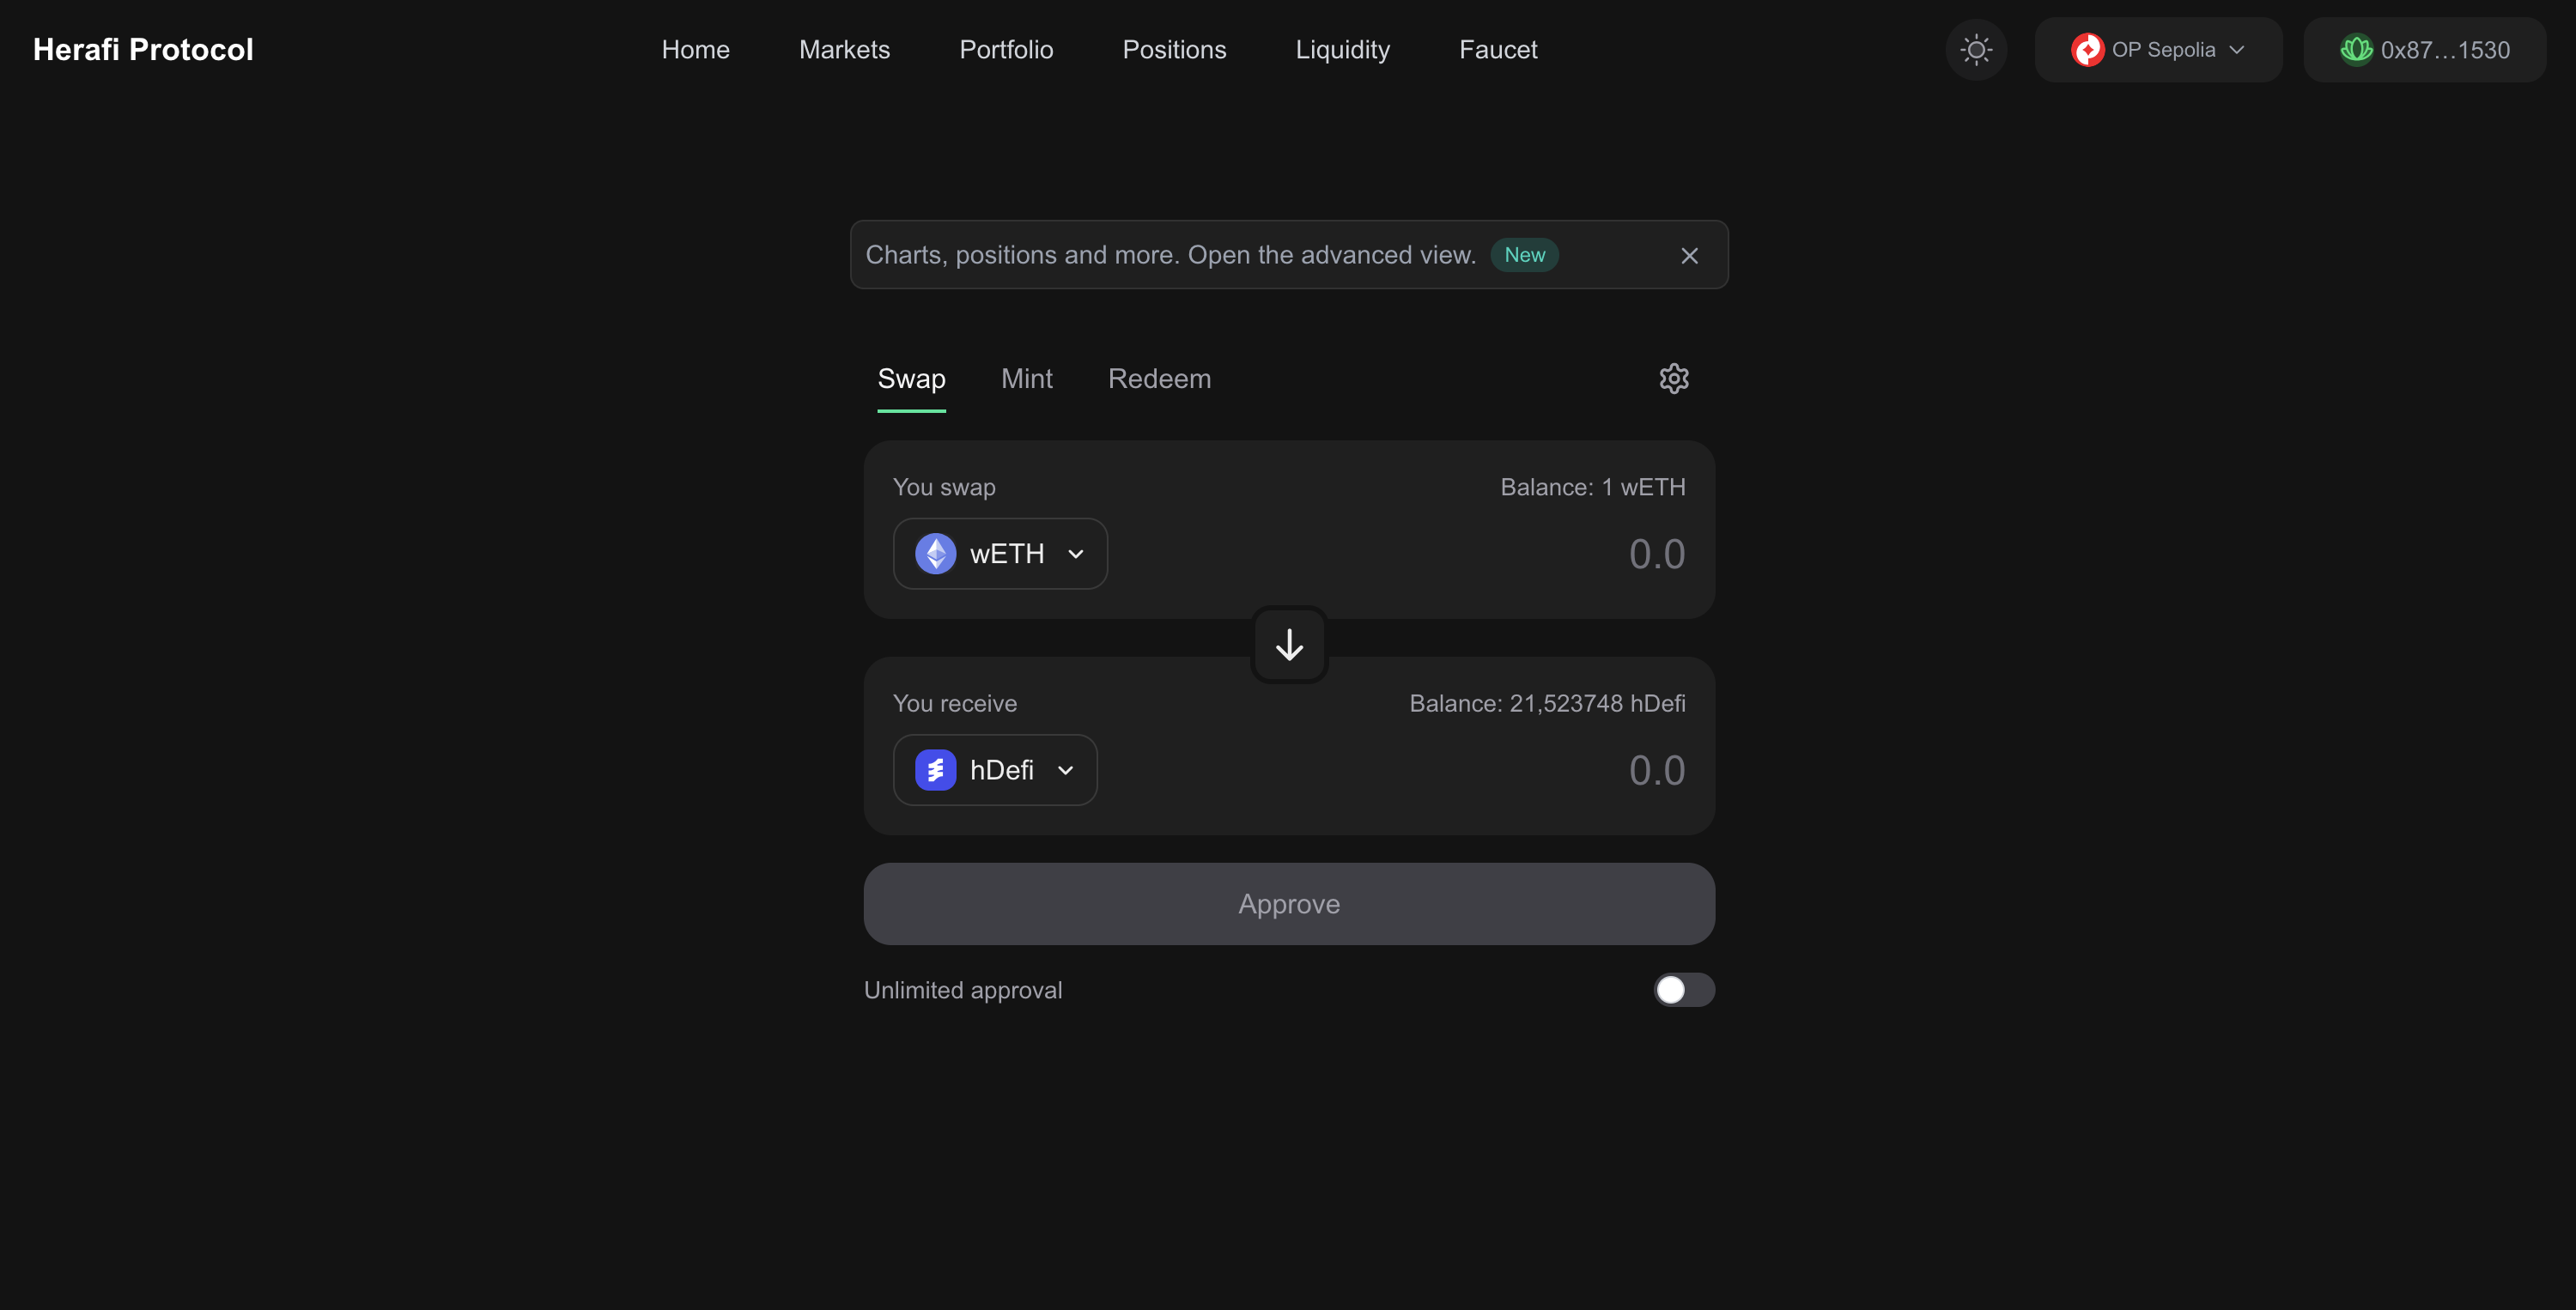This screenshot has height=1310, width=2576.
Task: Enable the Unlimited approval switch
Action: 1684,990
